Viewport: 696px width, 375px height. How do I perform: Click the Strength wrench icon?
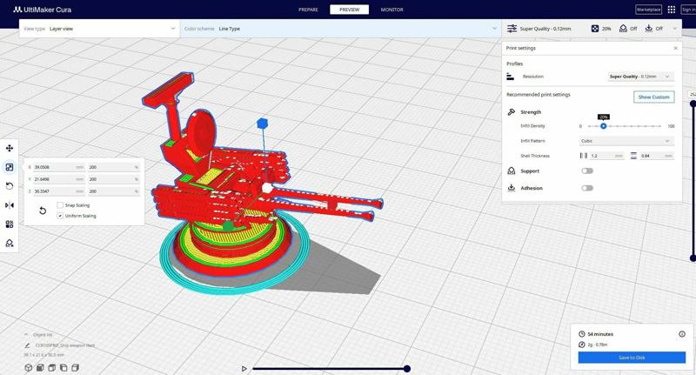point(512,112)
